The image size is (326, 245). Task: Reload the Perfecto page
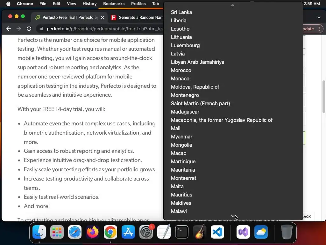[29, 29]
